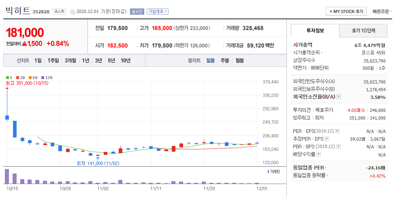The image size is (397, 197).
Task: Click the +0.84% change value
Action: [58, 43]
